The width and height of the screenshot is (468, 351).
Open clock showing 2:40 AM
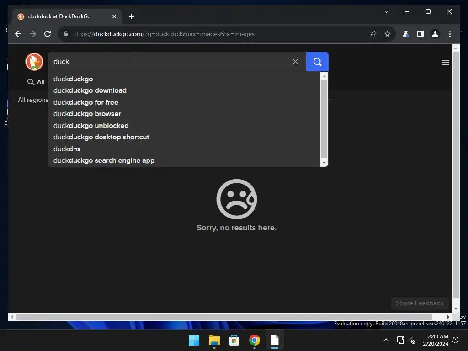pos(436,340)
